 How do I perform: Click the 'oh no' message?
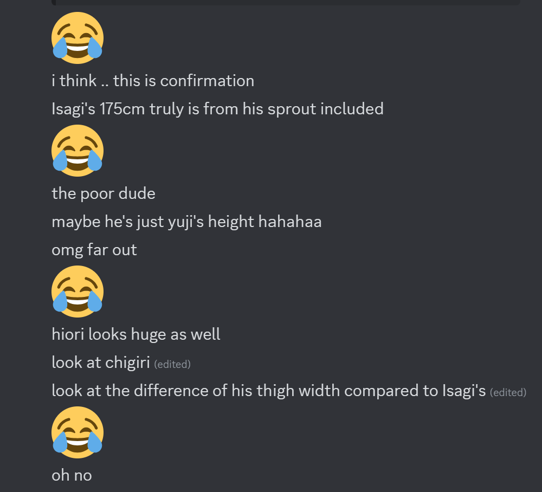pyautogui.click(x=72, y=476)
